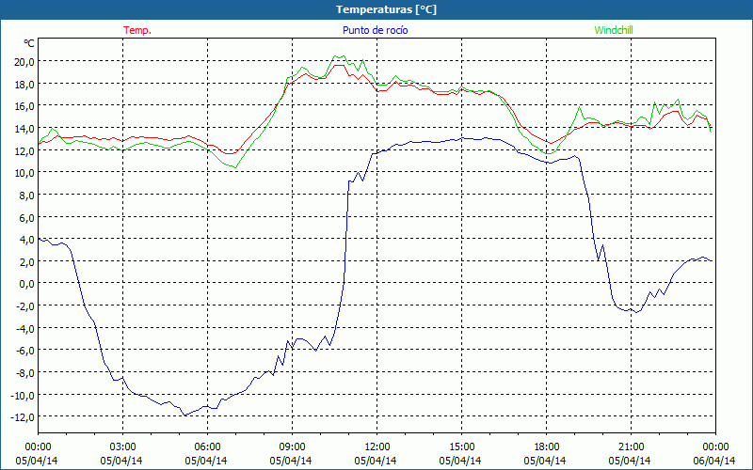Screen dimensions: 753x470
Task: Click the 12,0 y-axis value
Action: [x=24, y=150]
